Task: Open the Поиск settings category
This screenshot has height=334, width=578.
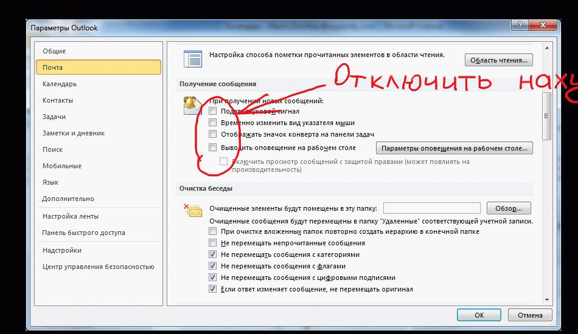Action: click(x=99, y=149)
